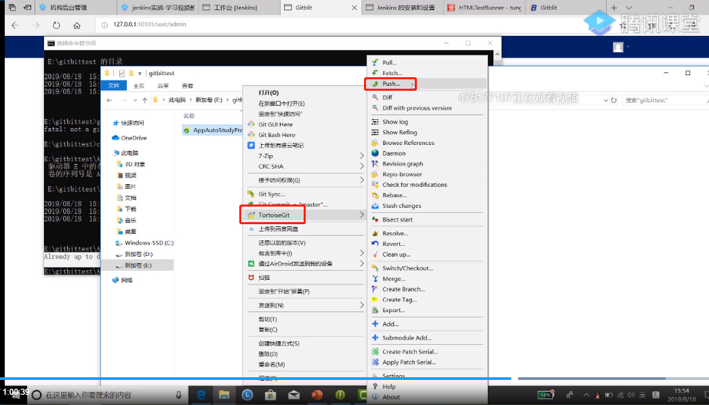Viewport: 709px width, 405px height.
Task: Expand the 7-Zip submenu arrow
Action: 362,156
